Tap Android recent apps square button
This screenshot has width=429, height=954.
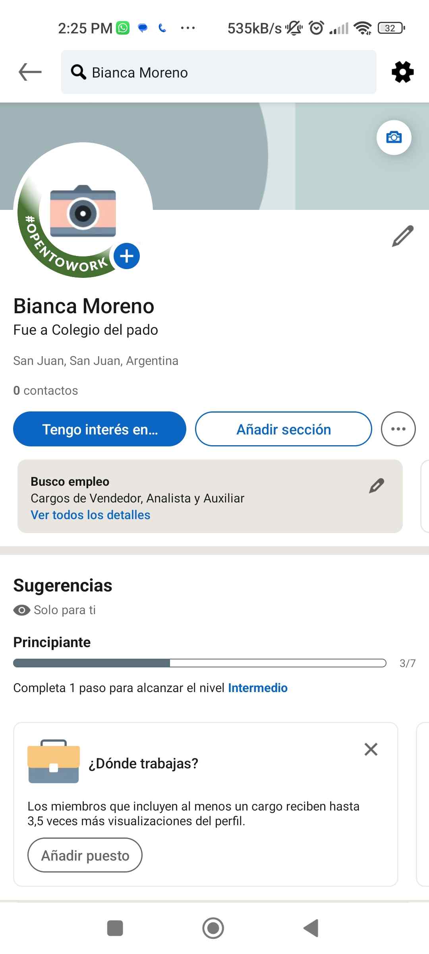[x=115, y=928]
